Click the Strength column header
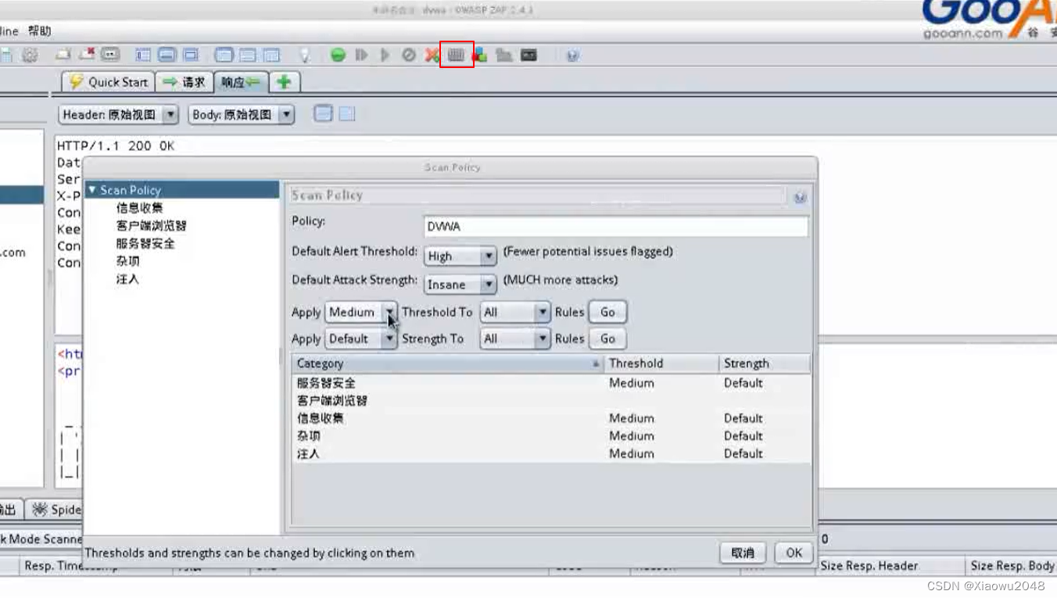This screenshot has width=1057, height=598. pos(765,363)
